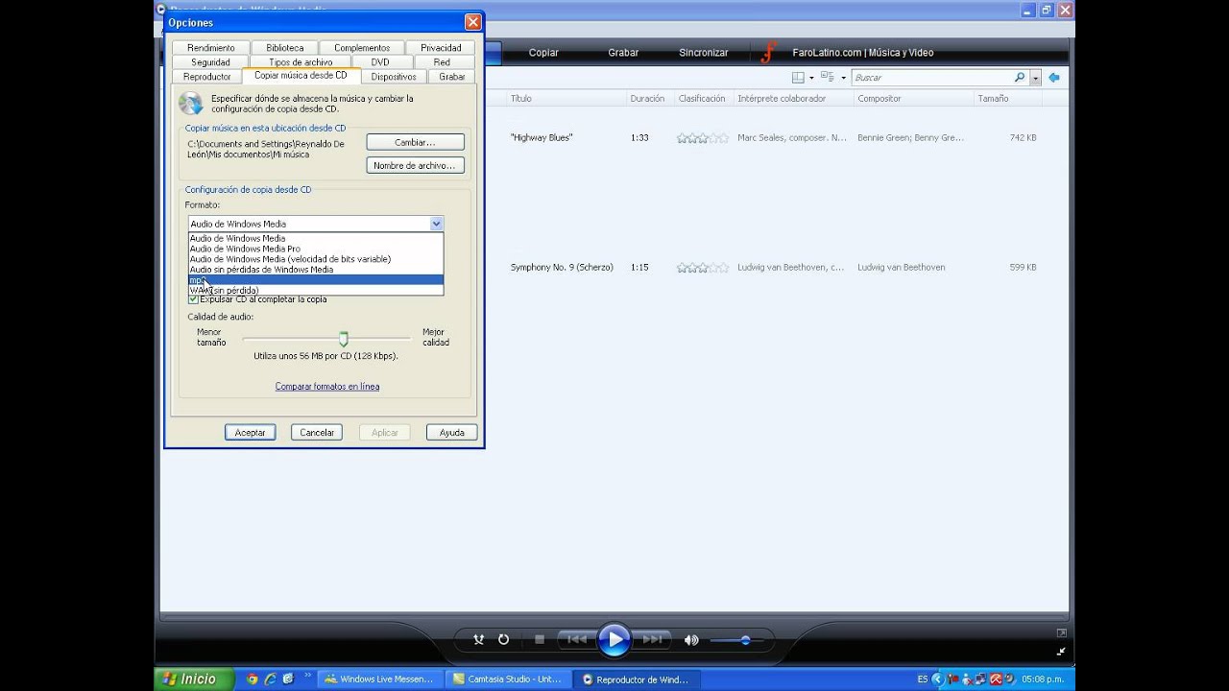Open the Sincronizar tab in Media Player
The height and width of the screenshot is (691, 1229).
704,53
